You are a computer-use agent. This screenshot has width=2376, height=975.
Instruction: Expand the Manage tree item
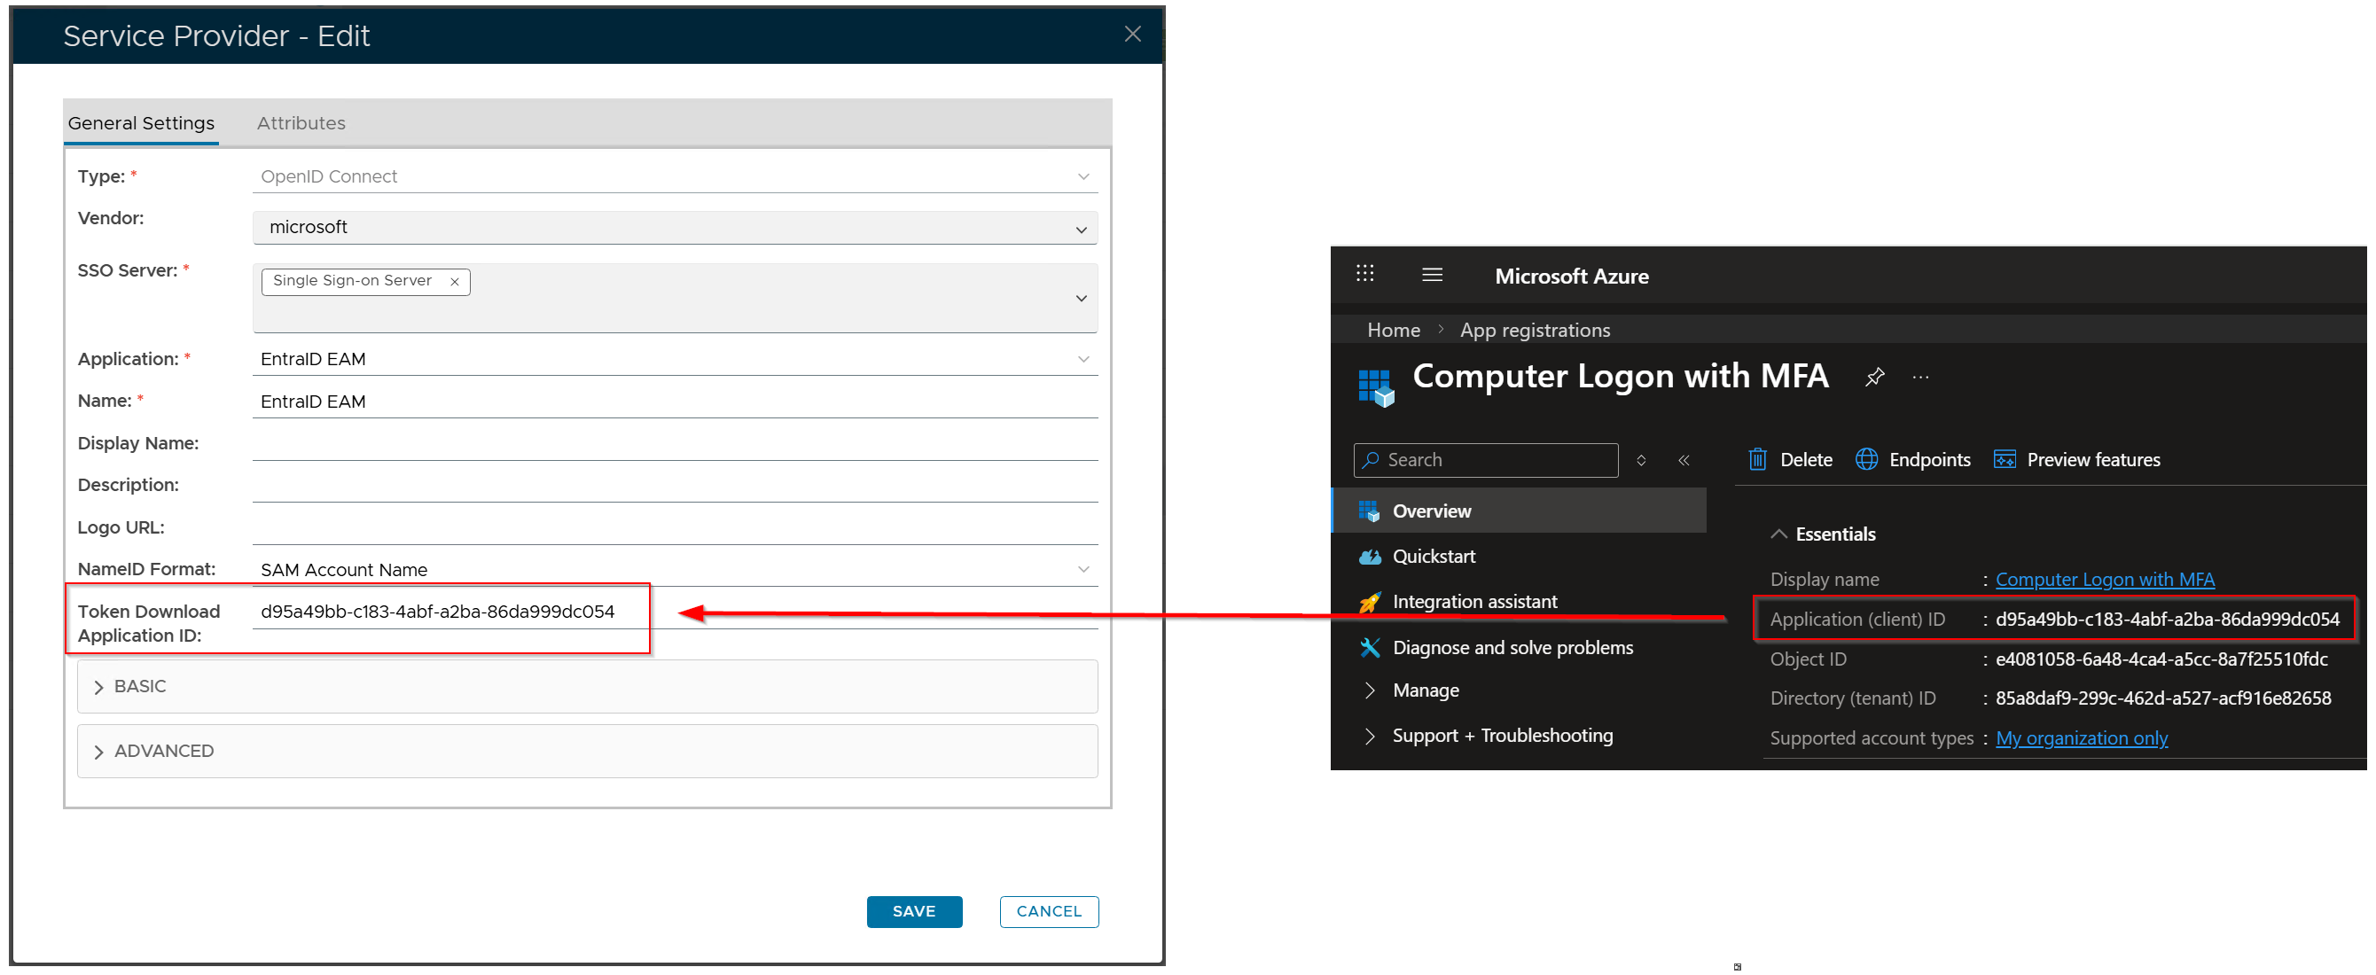coord(1424,690)
